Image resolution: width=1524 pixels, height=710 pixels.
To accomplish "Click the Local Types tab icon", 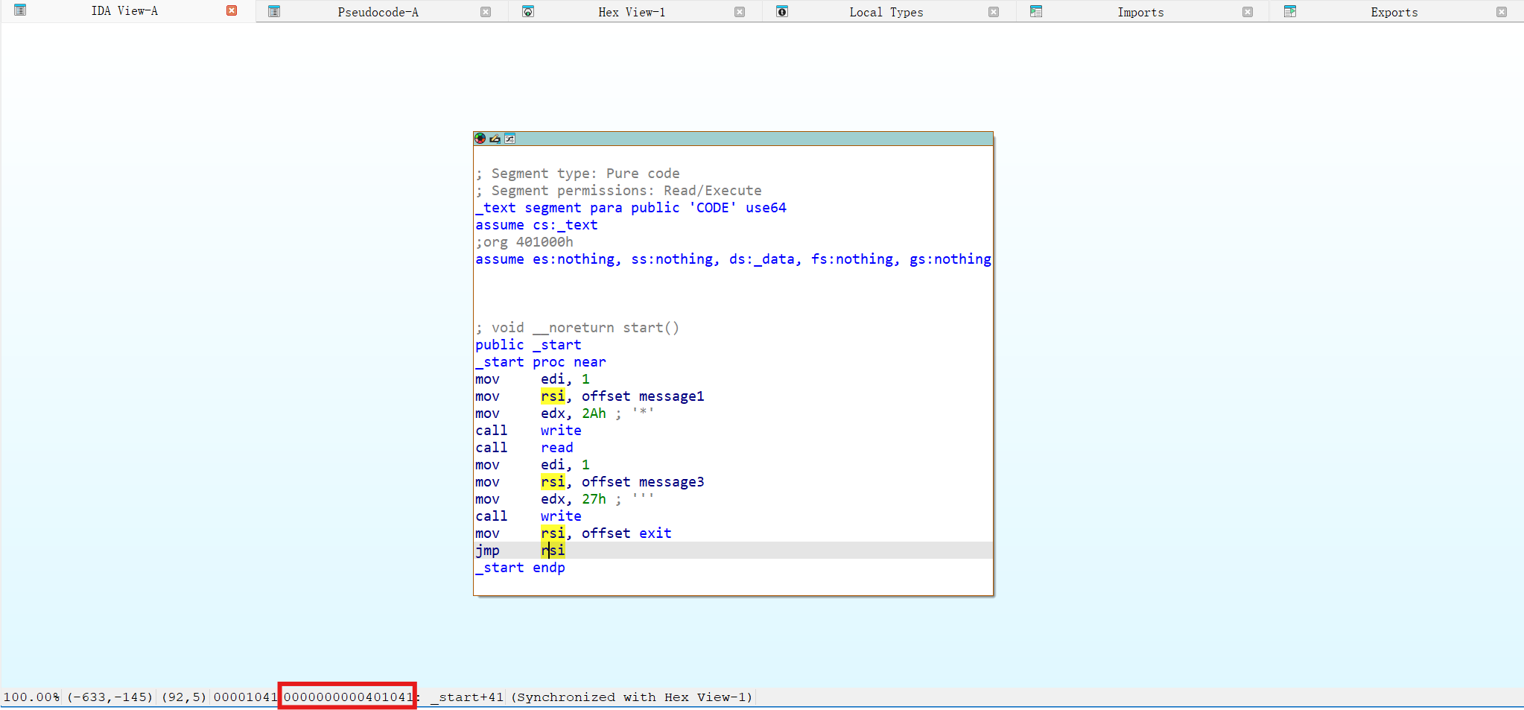I will (x=782, y=11).
